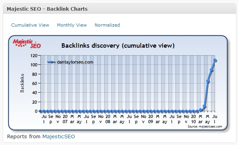Click the 2008 marker on x-axis
Screen dimensions: 238x145
click(108, 119)
